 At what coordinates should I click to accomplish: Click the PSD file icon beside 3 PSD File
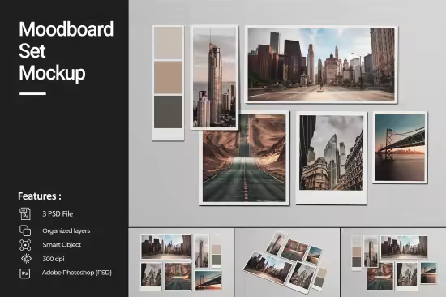pos(25,213)
